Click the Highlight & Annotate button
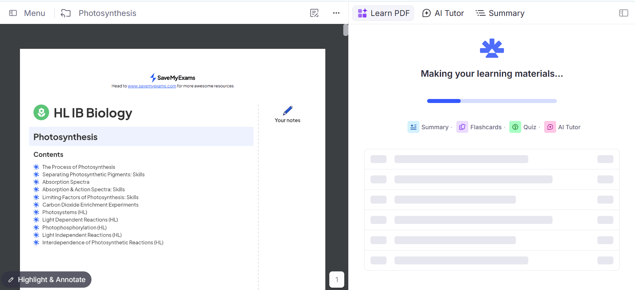The width and height of the screenshot is (635, 290). pyautogui.click(x=46, y=279)
